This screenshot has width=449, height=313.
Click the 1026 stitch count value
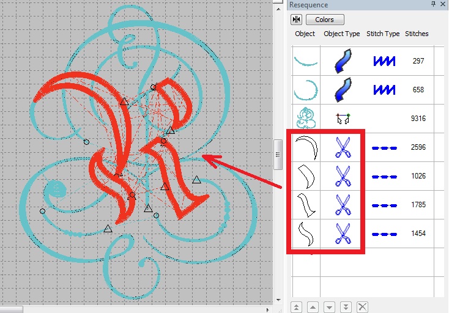pyautogui.click(x=418, y=176)
